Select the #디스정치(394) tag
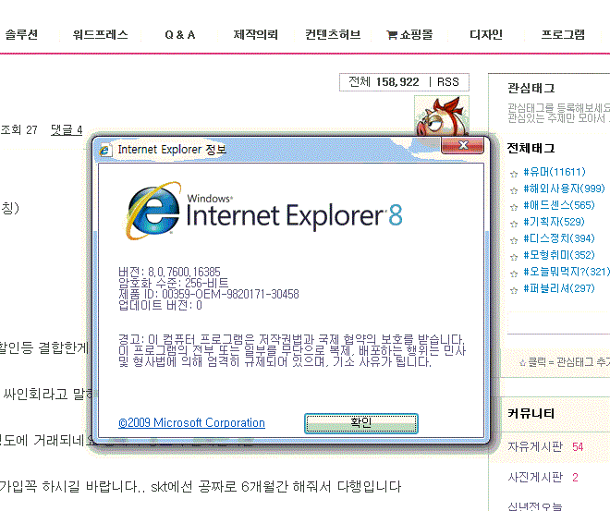The height and width of the screenshot is (511, 610). [559, 238]
